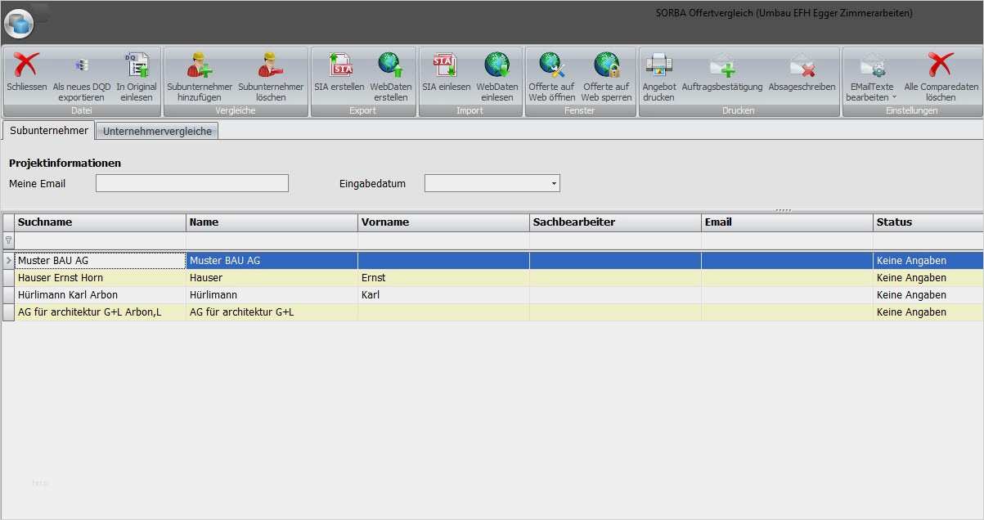The image size is (984, 520).
Task: Click Status 'Keine Angaben' in Hauser row
Action: 928,277
